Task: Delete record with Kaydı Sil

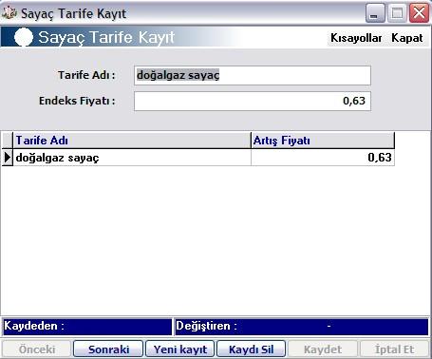Action: (x=252, y=350)
